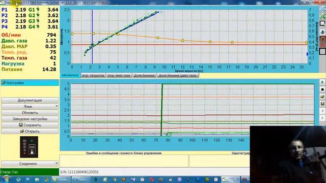Click the Давл. MAP label
Screen dimensions: 326x183
tap(14, 46)
